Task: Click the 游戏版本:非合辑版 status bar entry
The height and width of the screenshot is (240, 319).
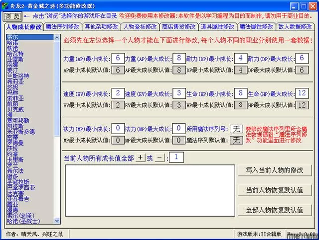Action: [259, 234]
